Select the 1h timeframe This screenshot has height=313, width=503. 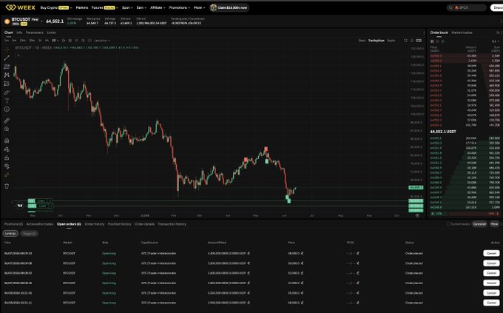(x=40, y=41)
